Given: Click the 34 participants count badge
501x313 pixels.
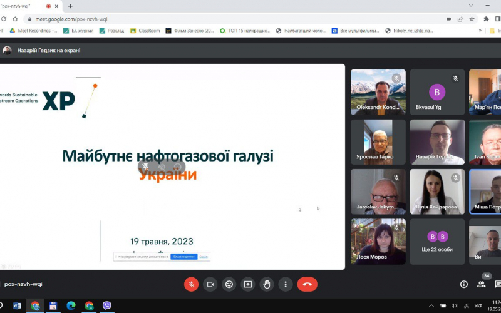Looking at the screenshot, I should [x=487, y=276].
